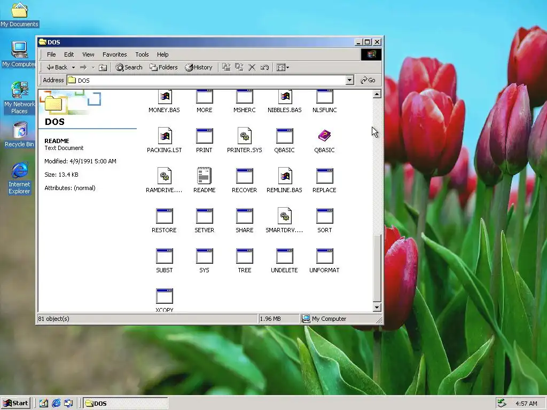
Task: Select the purple QBASIC help book icon
Action: point(324,136)
